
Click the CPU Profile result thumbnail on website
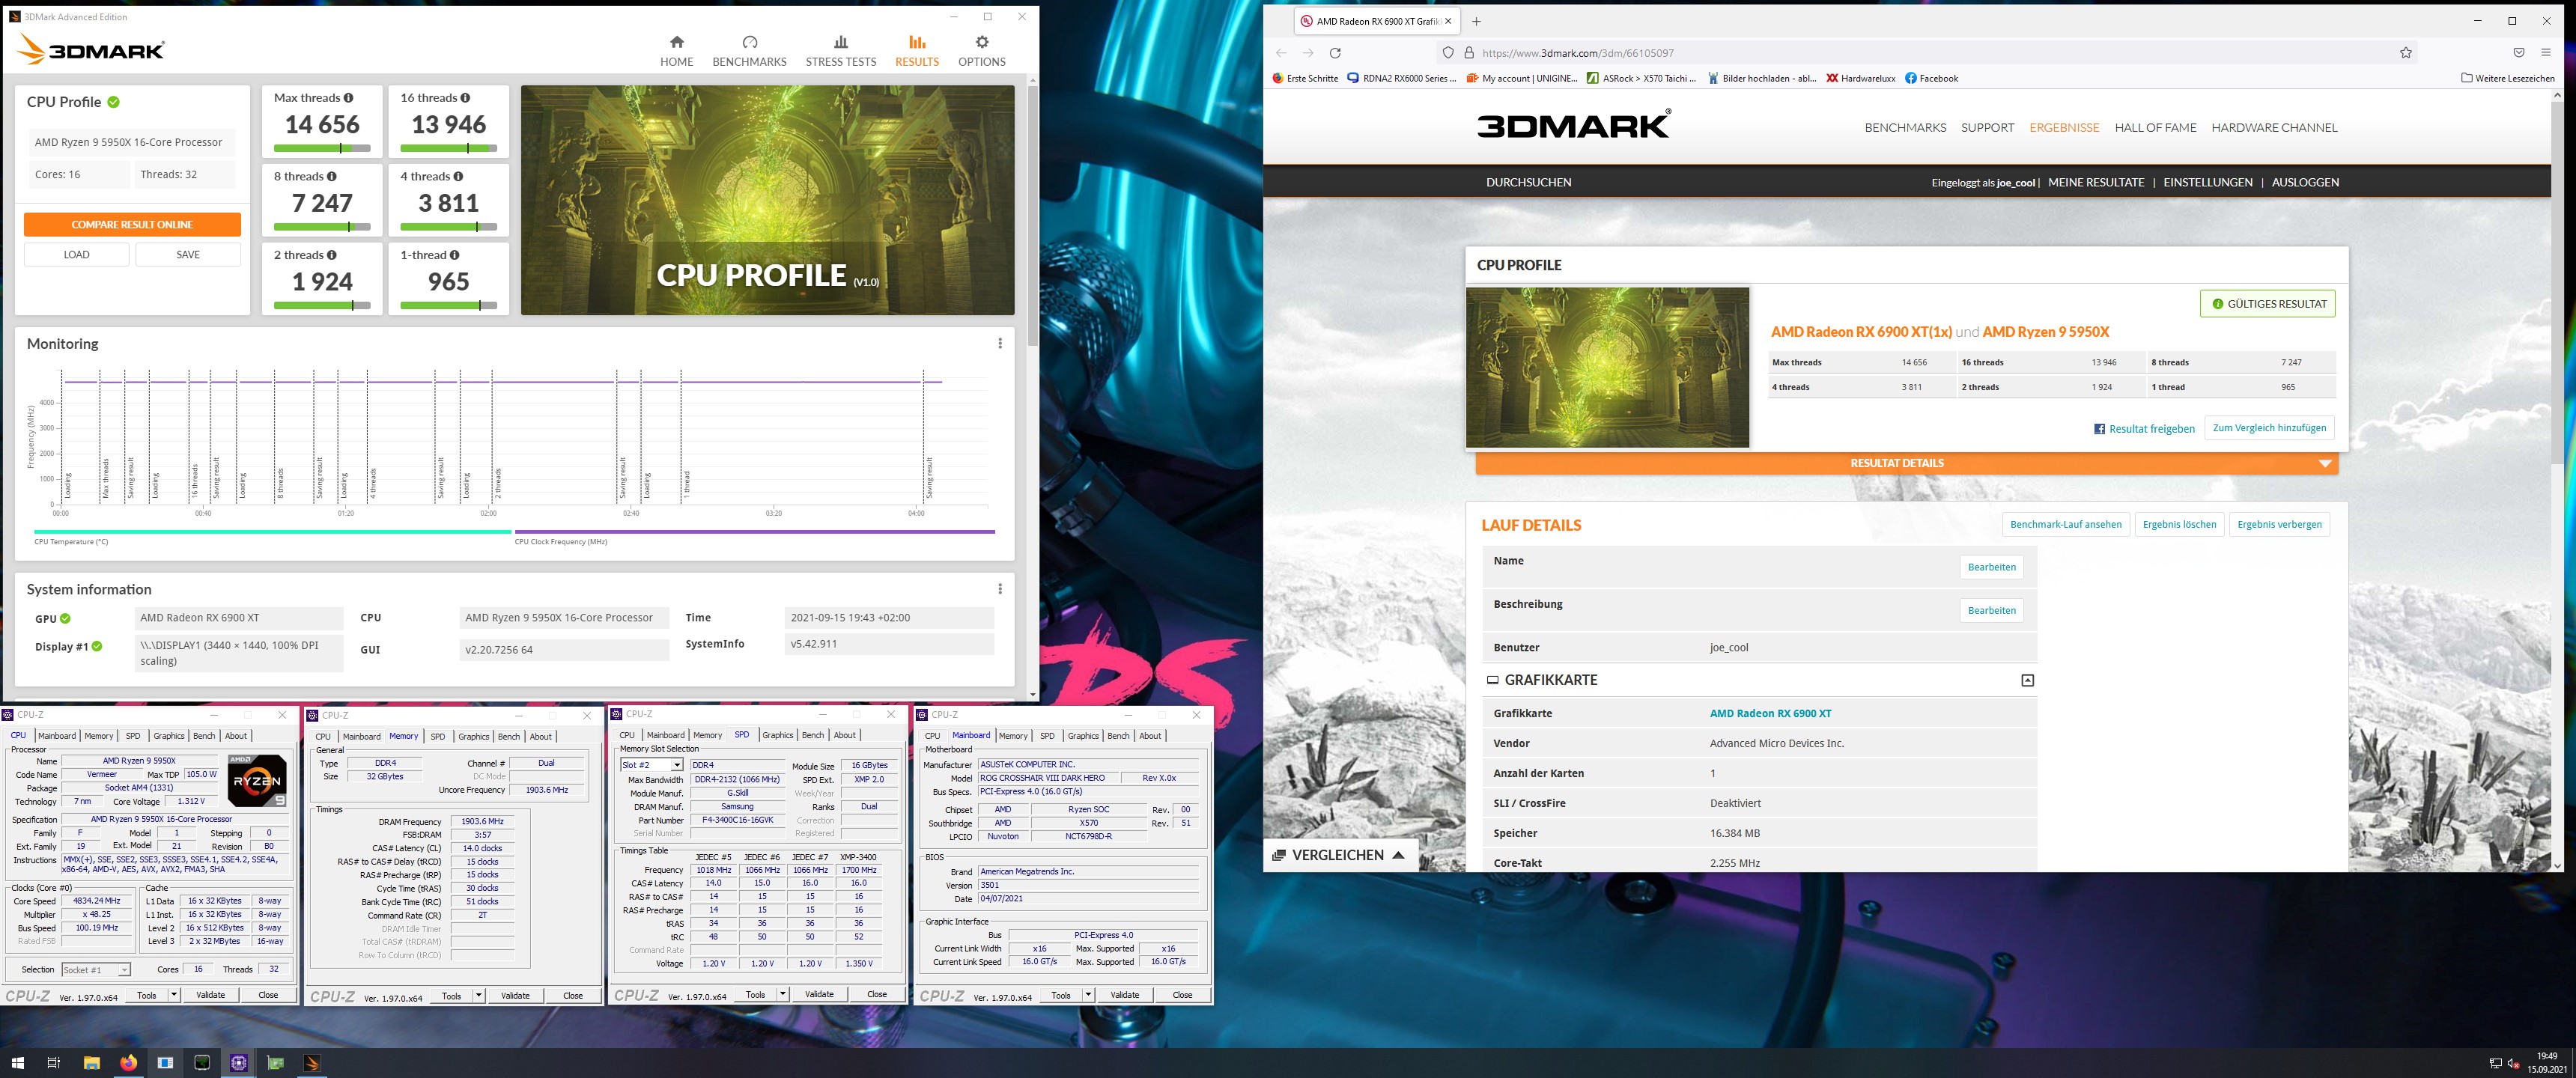coord(1607,368)
